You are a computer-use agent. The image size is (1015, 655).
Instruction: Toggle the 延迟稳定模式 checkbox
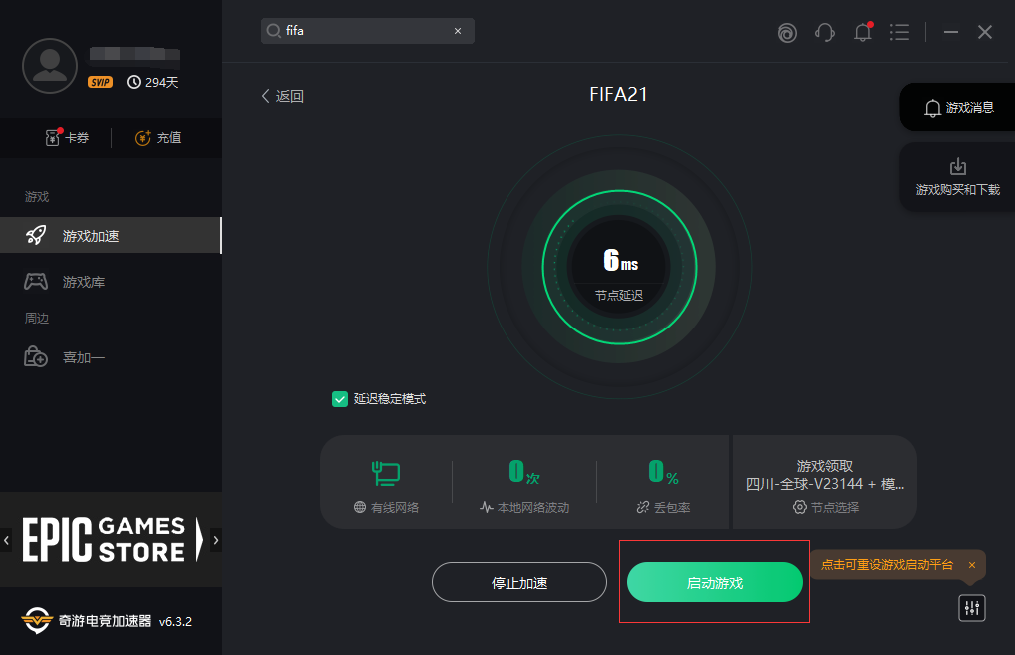[340, 399]
